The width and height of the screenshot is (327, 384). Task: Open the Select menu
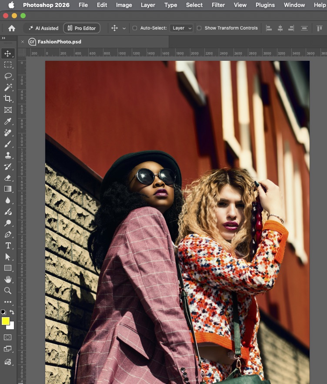(x=194, y=5)
